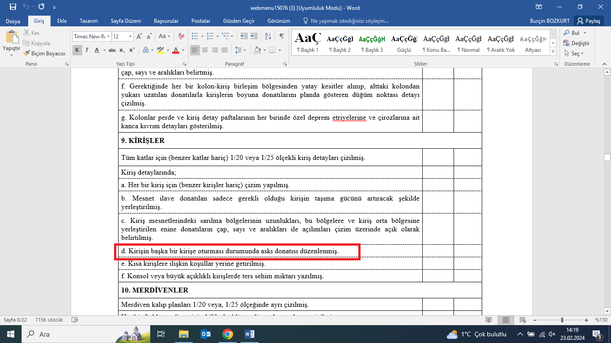611x343 pixels.
Task: Increase font size with grow font icon
Action: coord(139,37)
